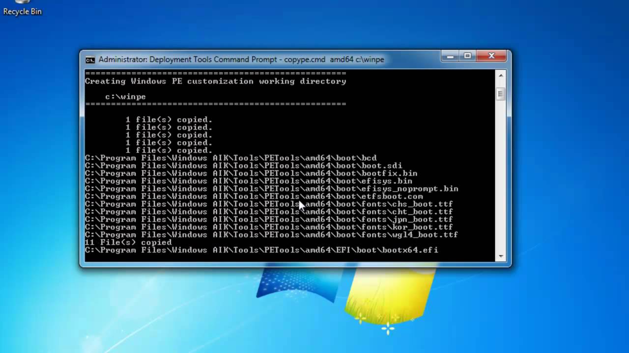Click the line ending in chs_boot.ttf

269,204
